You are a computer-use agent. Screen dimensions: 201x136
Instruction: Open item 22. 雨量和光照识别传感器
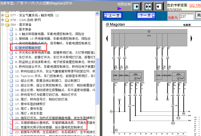[x=49, y=127]
